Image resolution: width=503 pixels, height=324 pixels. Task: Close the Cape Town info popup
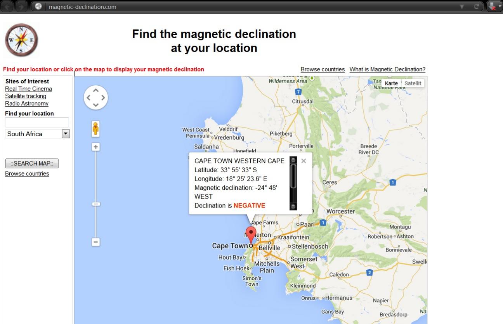click(x=304, y=161)
